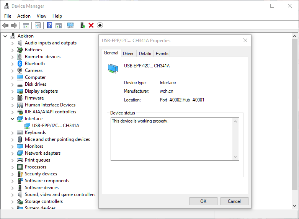Screen dimensions: 299x219
Task: Click the Bluetooth category icon
Action: point(20,64)
